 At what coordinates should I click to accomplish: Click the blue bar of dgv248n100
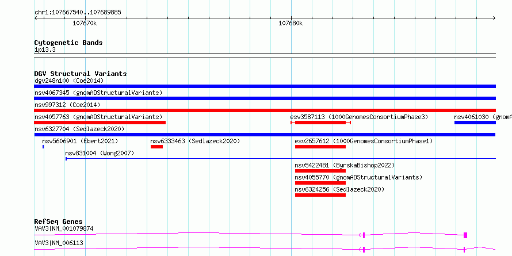click(265, 86)
